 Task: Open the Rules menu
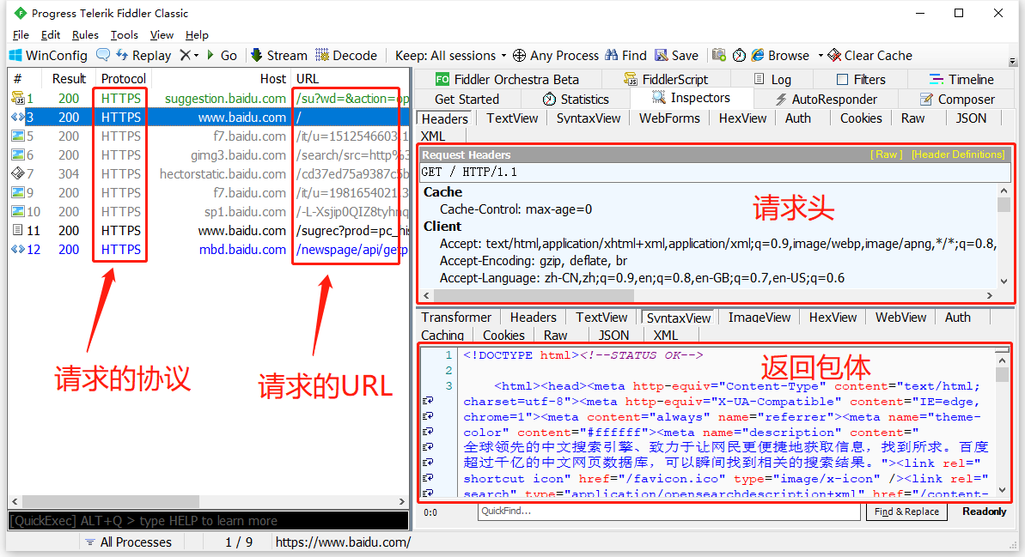point(84,34)
